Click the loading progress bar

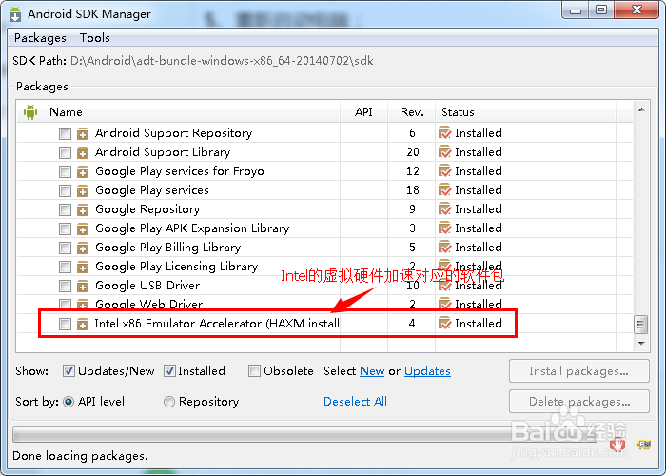pyautogui.click(x=305, y=435)
